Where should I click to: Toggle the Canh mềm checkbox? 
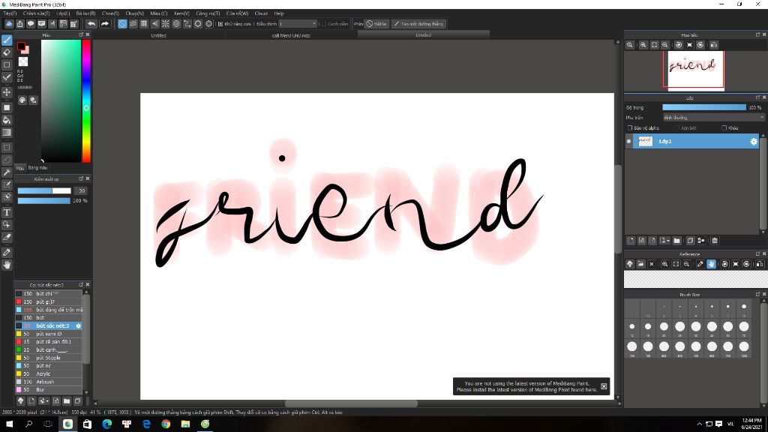click(324, 23)
